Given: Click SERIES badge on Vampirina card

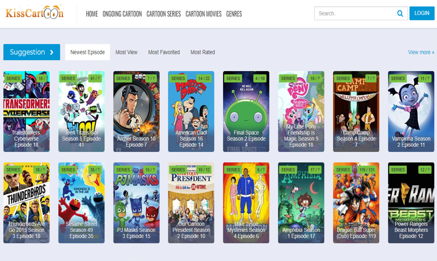Looking at the screenshot, I should coord(398,79).
